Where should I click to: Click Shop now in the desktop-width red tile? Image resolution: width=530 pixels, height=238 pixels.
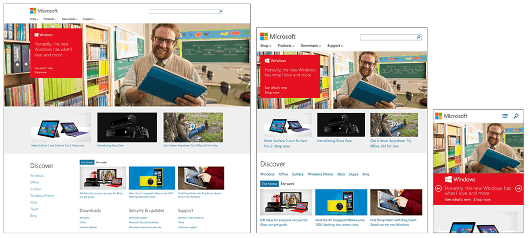point(41,72)
